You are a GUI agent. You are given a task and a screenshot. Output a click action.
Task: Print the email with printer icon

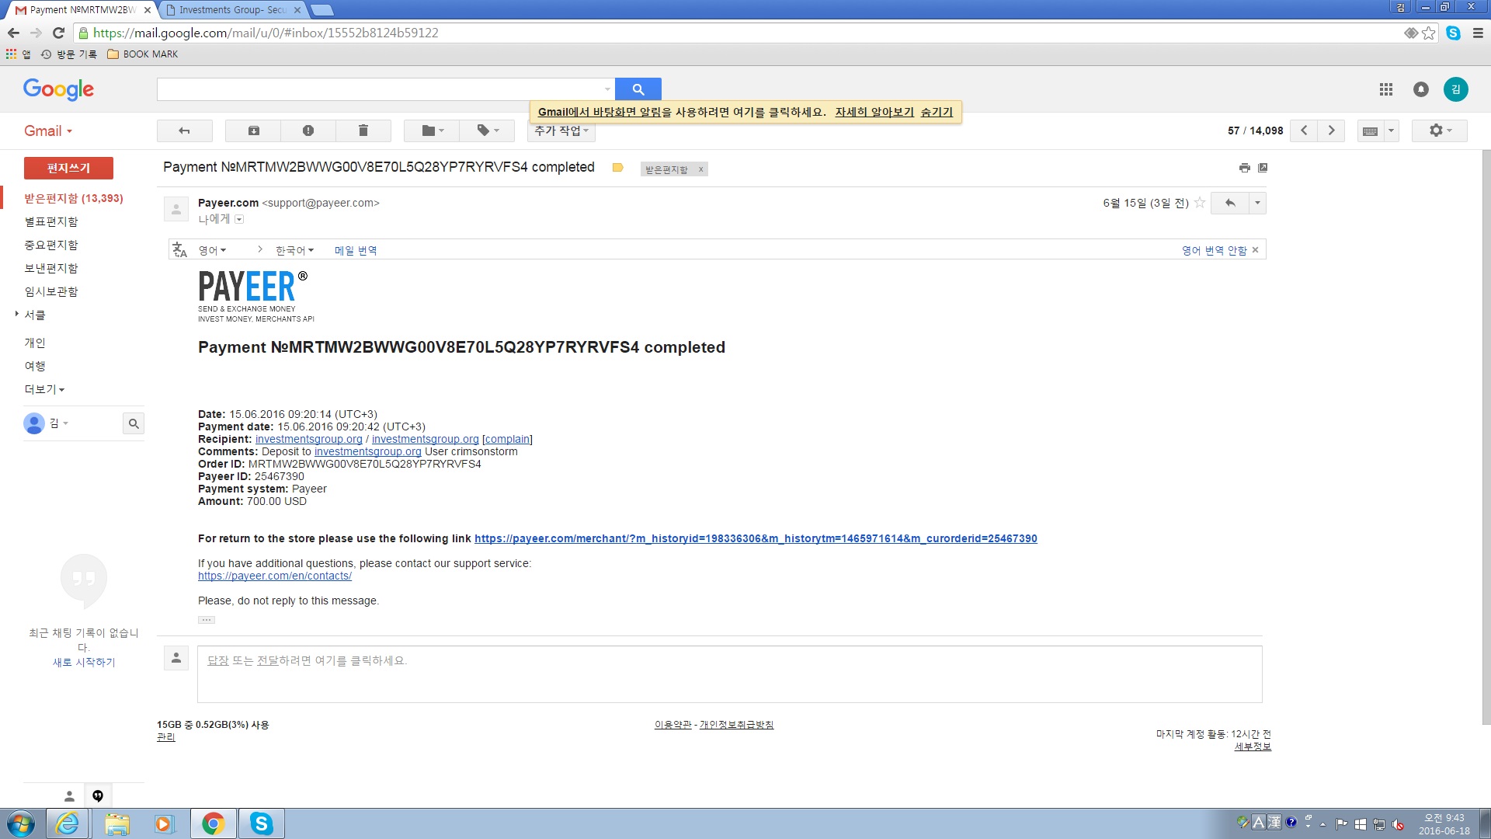(1245, 168)
